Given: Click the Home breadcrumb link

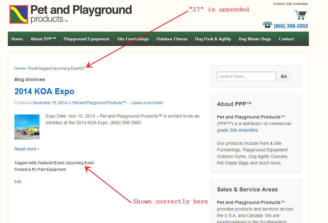Looking at the screenshot, I should pos(20,68).
